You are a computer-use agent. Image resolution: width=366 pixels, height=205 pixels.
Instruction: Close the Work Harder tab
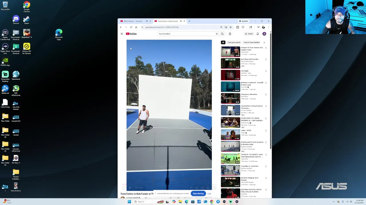[150, 21]
